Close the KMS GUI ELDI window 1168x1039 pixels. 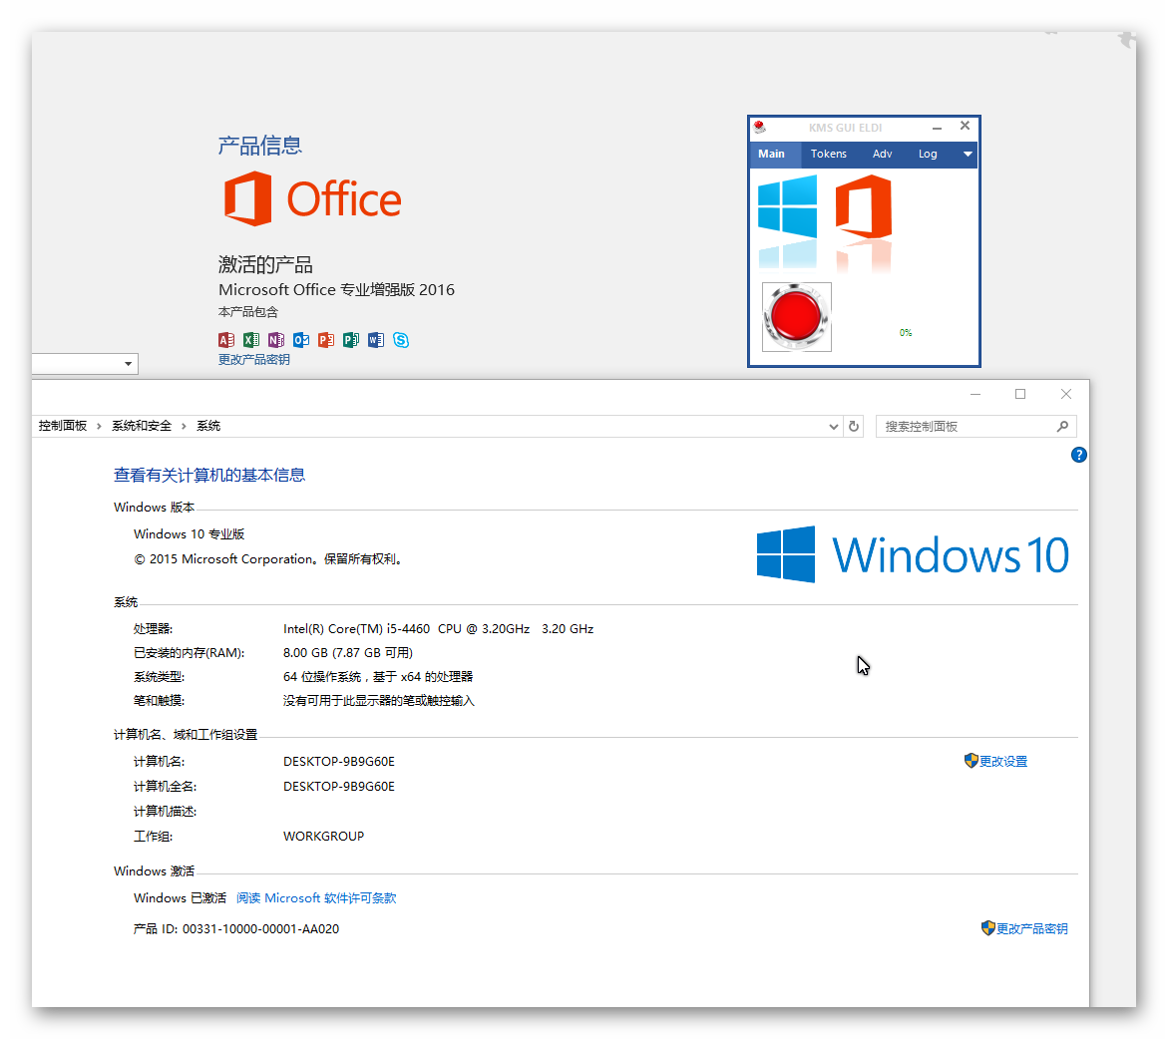tap(965, 126)
